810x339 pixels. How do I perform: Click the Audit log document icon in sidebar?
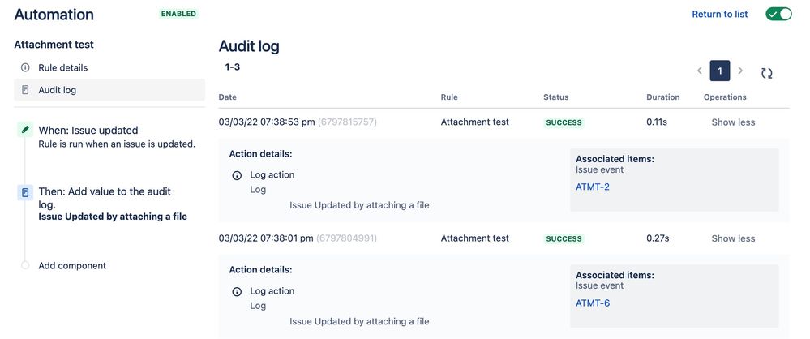coord(25,90)
